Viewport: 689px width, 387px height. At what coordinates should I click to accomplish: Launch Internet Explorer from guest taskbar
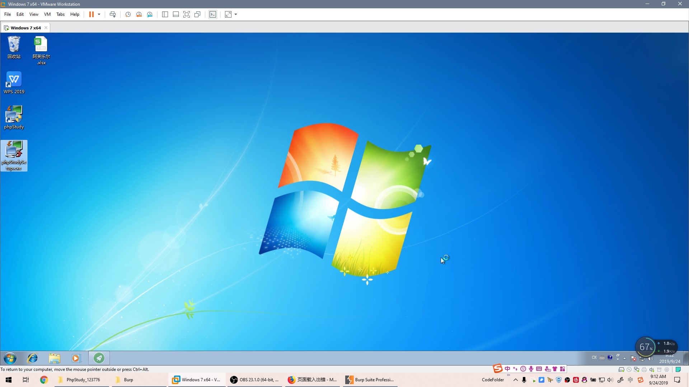[33, 358]
